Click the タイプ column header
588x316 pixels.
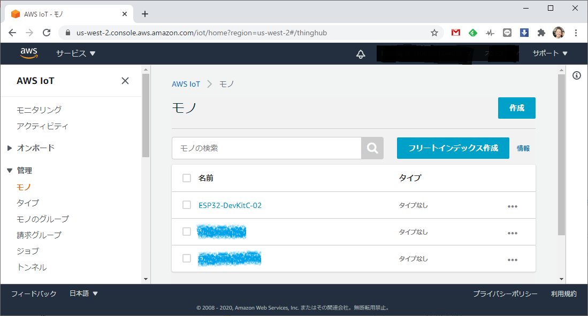410,178
